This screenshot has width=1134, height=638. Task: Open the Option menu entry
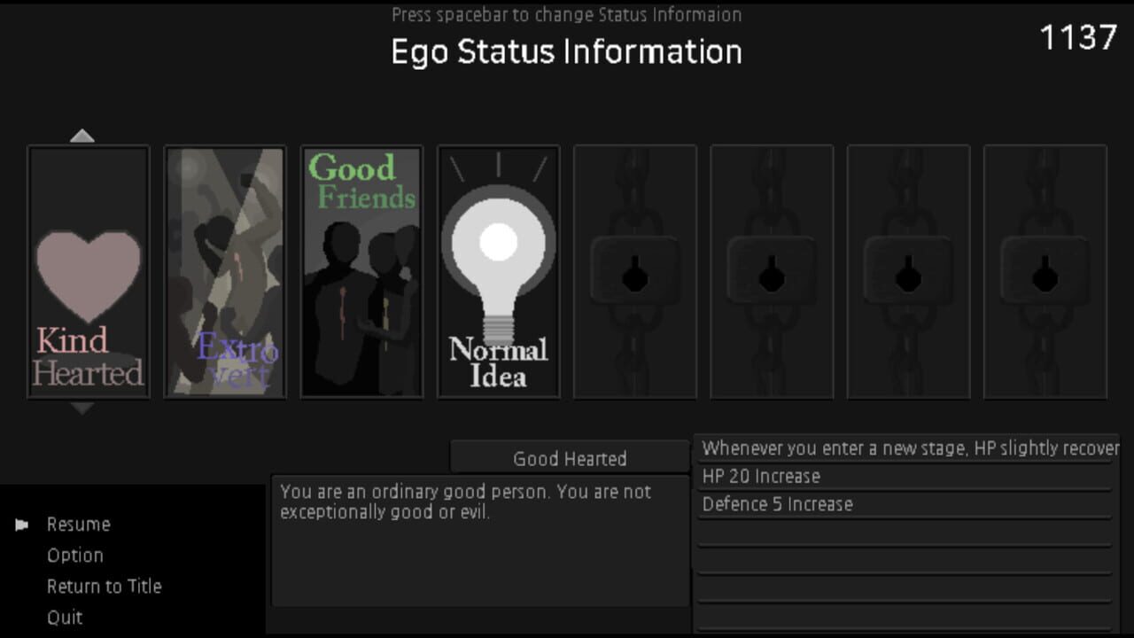pyautogui.click(x=75, y=556)
